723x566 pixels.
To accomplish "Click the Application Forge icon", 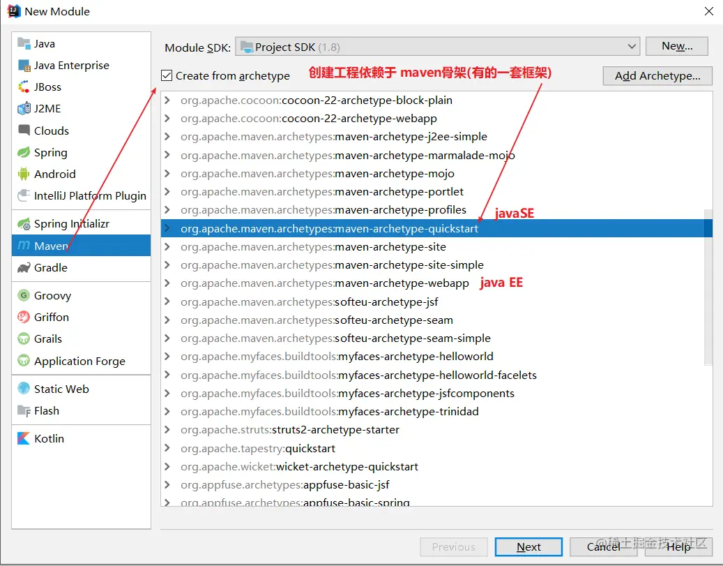I will click(24, 361).
